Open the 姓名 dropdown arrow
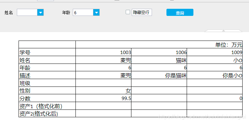Viewport: 249px width, 123px height. 40,13
